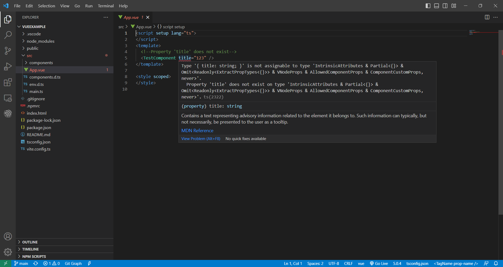This screenshot has height=267, width=503.
Task: Toggle the primary side bar
Action: click(428, 6)
